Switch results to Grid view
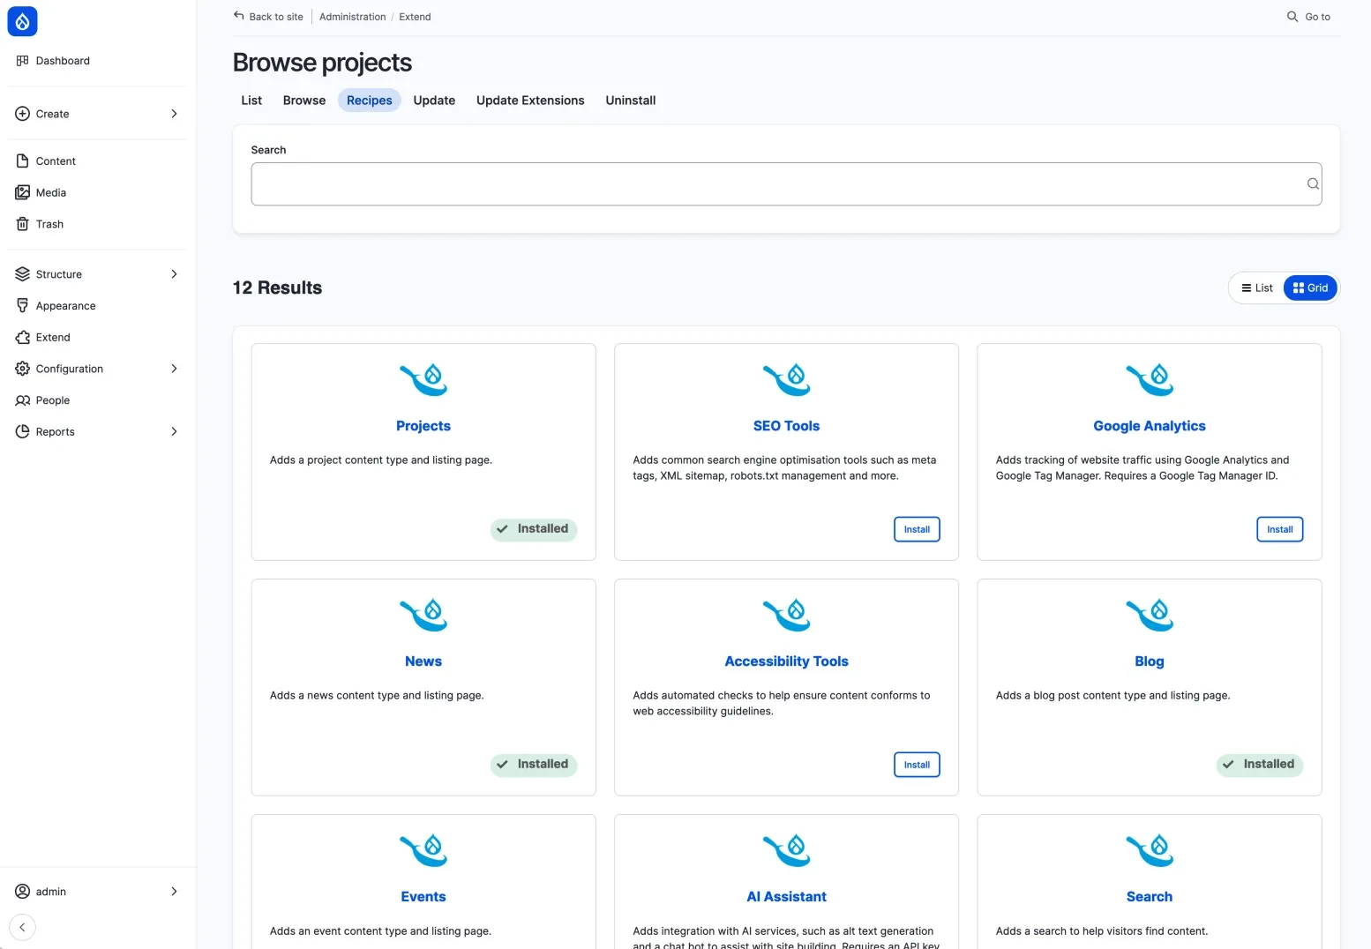Screen dimensions: 1371x949 click(1310, 288)
